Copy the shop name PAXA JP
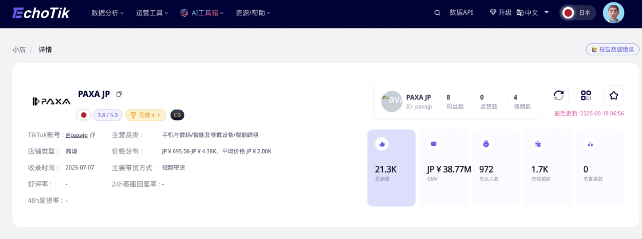The width and height of the screenshot is (642, 239). pyautogui.click(x=119, y=94)
